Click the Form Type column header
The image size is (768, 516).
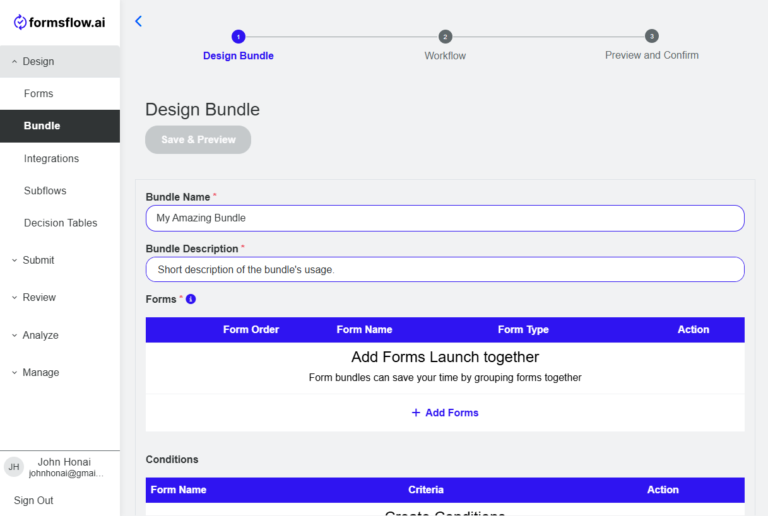pyautogui.click(x=523, y=329)
